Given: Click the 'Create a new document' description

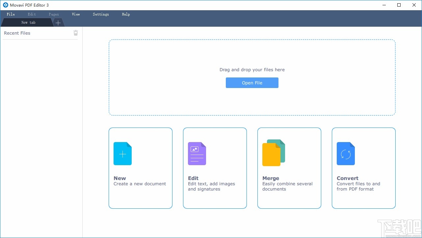Looking at the screenshot, I should coord(140,184).
